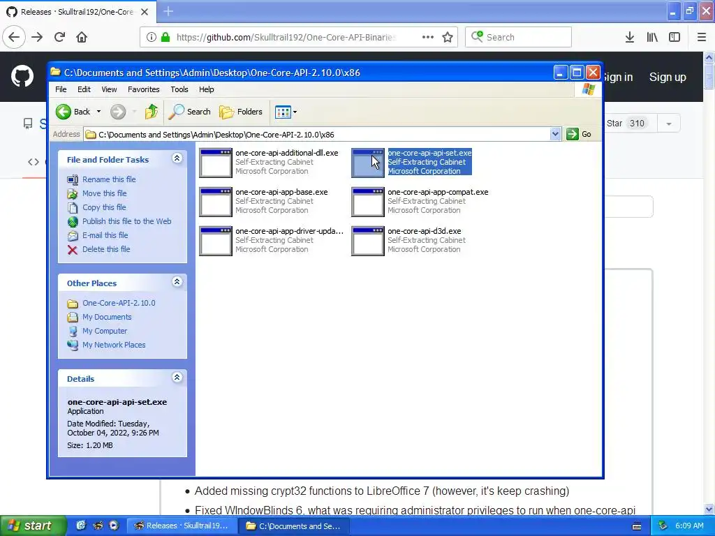Click the Go button next to address bar
The width and height of the screenshot is (715, 536).
coord(579,135)
